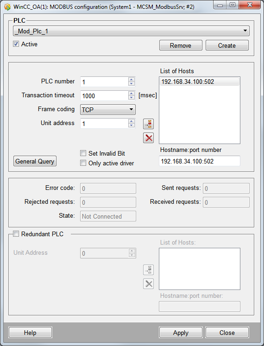This screenshot has height=346, width=264.
Task: Open the _Mod_Plc_1 PLC dropdown
Action: (x=131, y=31)
